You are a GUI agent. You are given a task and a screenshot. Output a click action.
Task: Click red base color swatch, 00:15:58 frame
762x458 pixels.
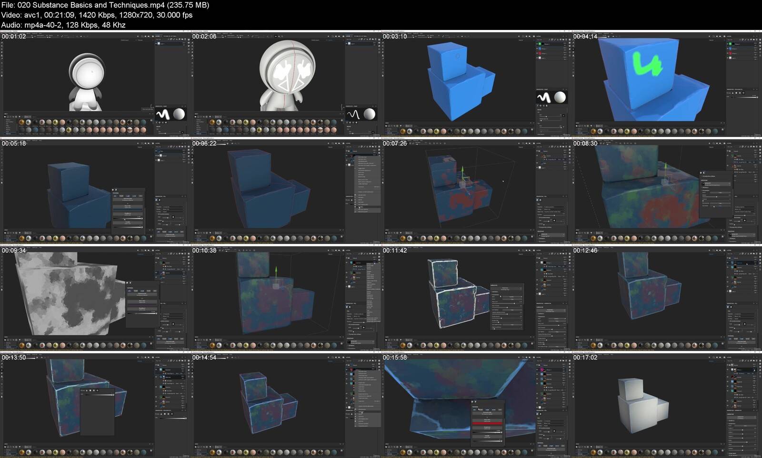(x=487, y=423)
